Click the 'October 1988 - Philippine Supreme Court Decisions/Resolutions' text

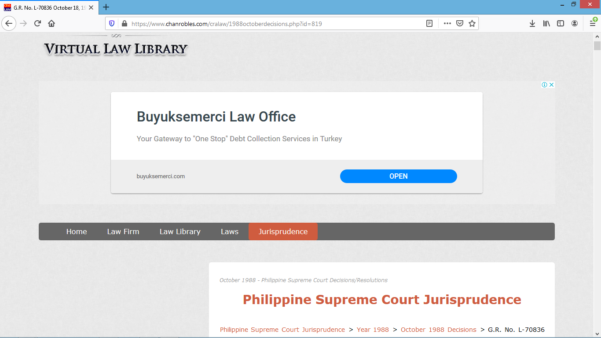(x=304, y=280)
